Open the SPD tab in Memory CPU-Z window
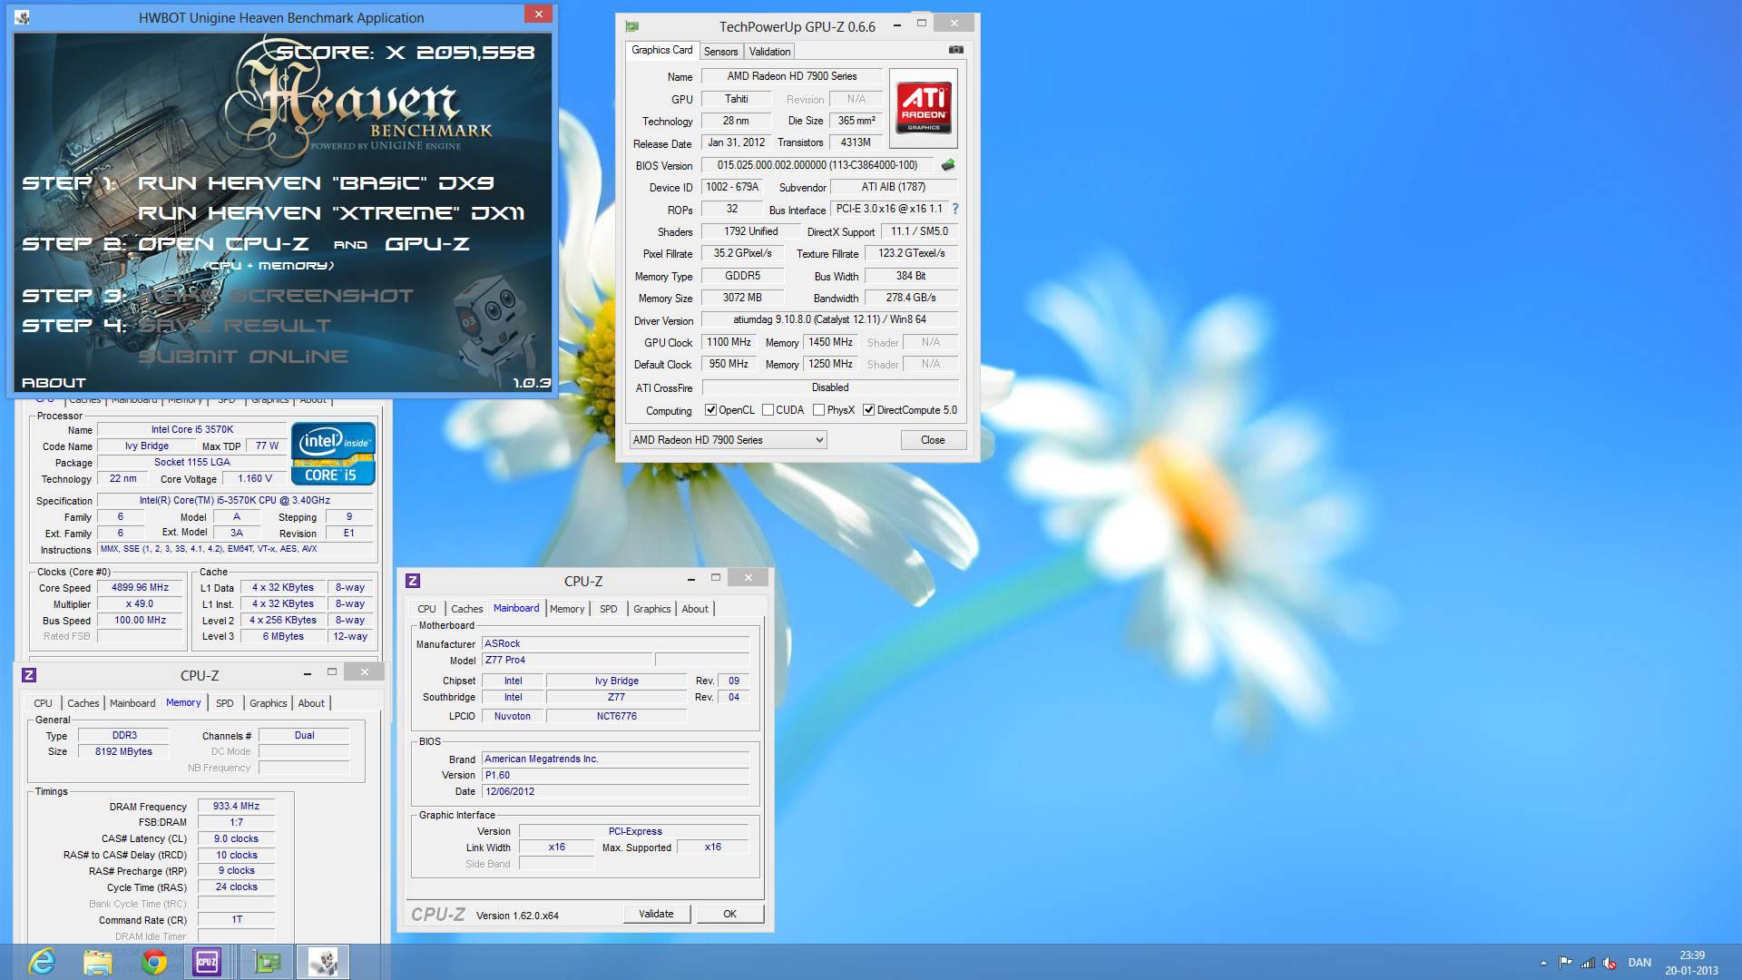The image size is (1742, 980). 225,703
